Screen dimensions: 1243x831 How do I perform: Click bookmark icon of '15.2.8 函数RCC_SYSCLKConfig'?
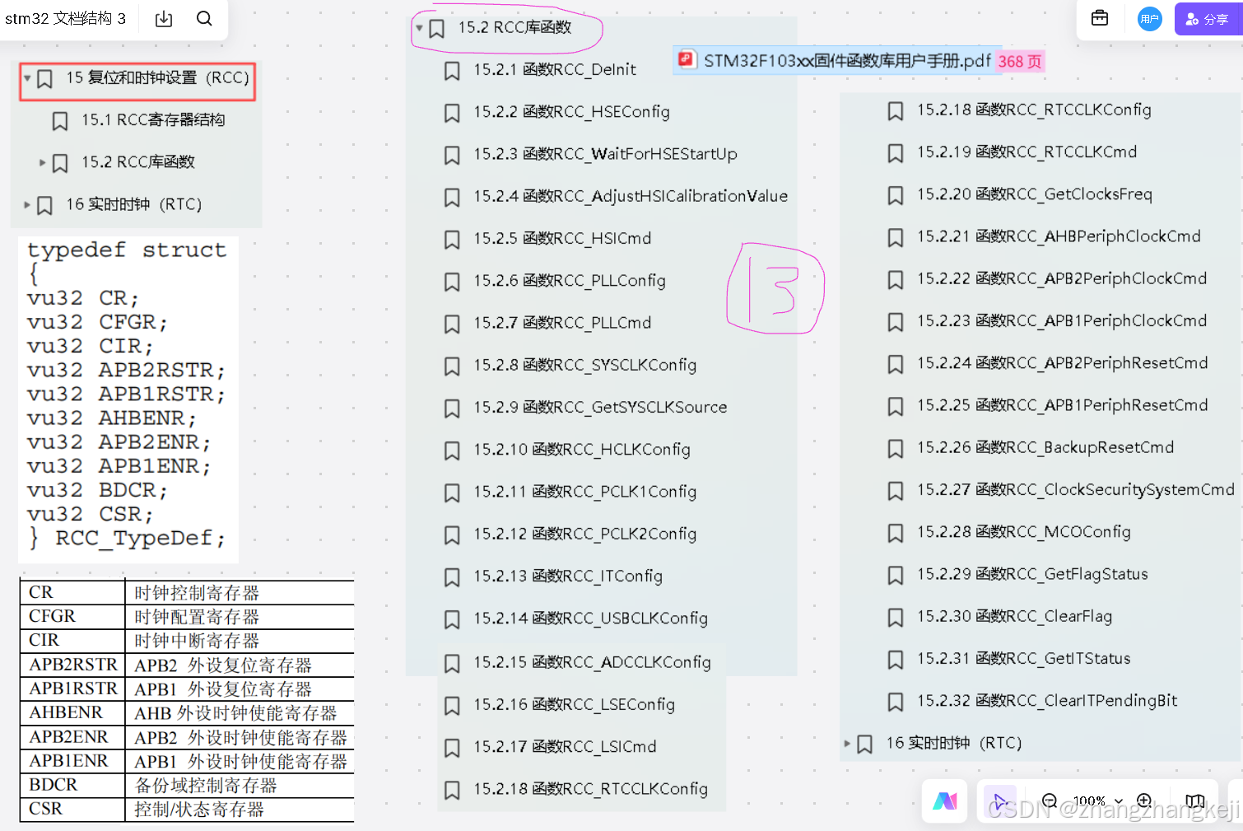click(x=452, y=366)
